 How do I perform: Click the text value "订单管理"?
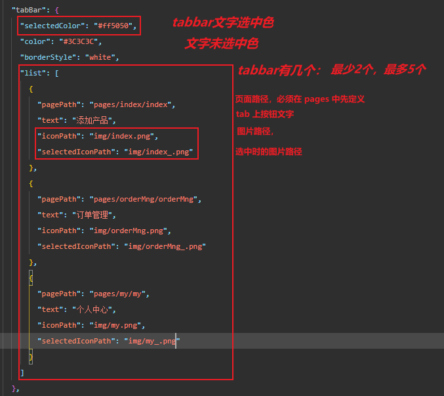[x=92, y=215]
